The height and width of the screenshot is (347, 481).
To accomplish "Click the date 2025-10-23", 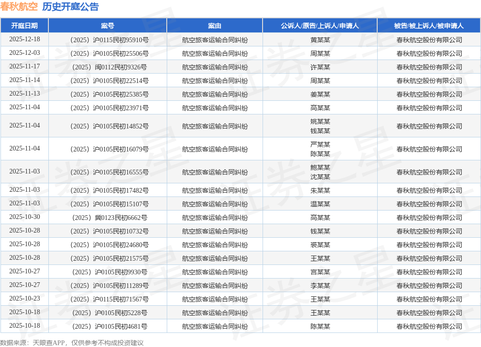I will coord(24,298).
